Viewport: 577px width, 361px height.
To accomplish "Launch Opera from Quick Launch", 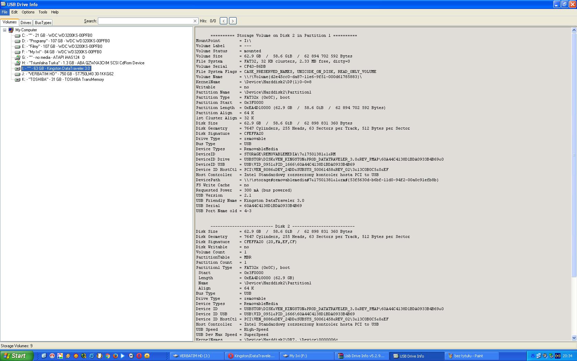I will [x=139, y=356].
